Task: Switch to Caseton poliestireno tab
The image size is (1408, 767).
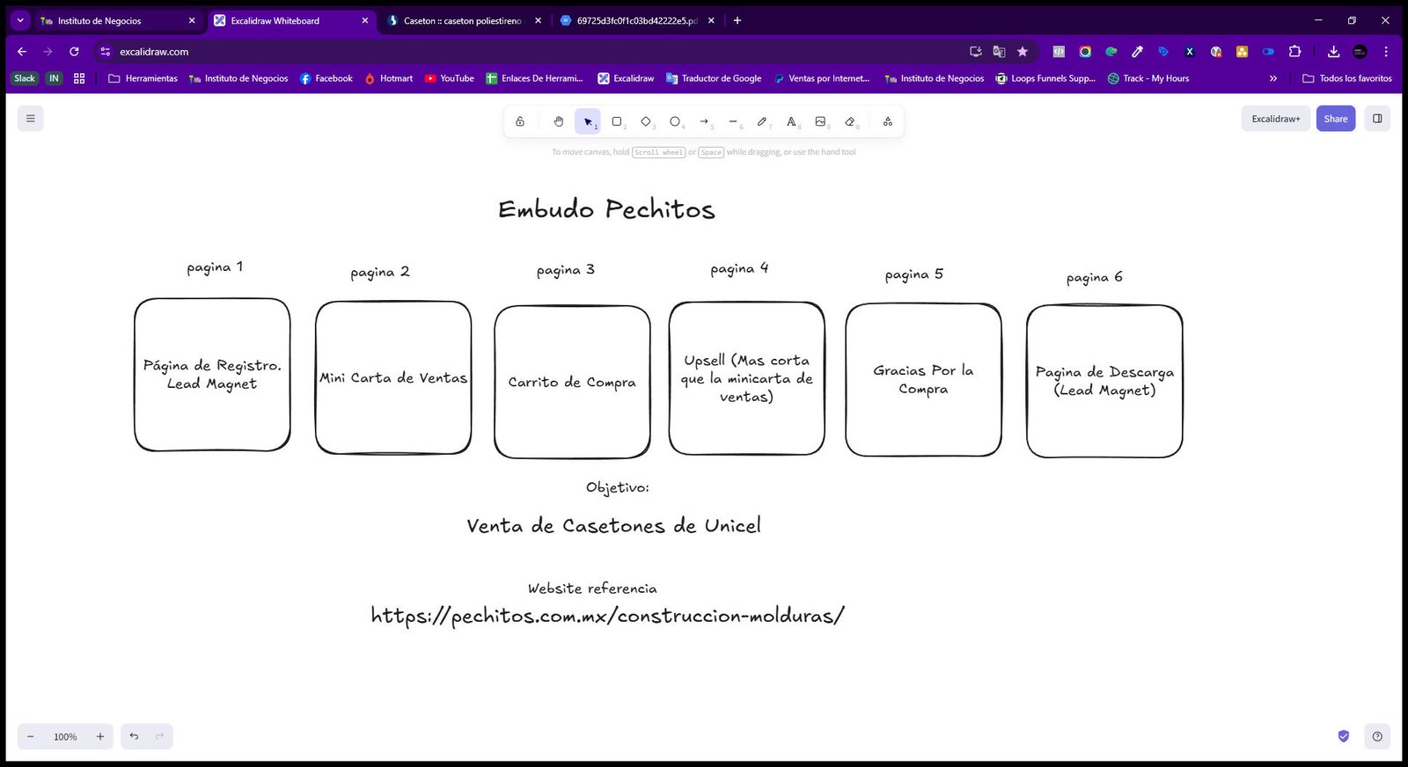Action: pyautogui.click(x=464, y=20)
